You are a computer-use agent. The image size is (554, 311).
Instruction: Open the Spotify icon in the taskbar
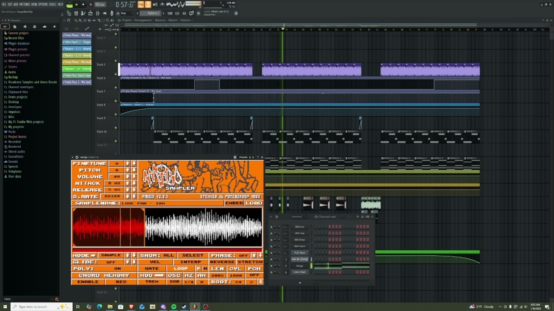coord(174,307)
